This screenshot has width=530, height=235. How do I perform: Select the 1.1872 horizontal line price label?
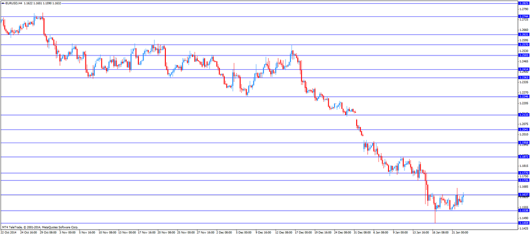524,156
